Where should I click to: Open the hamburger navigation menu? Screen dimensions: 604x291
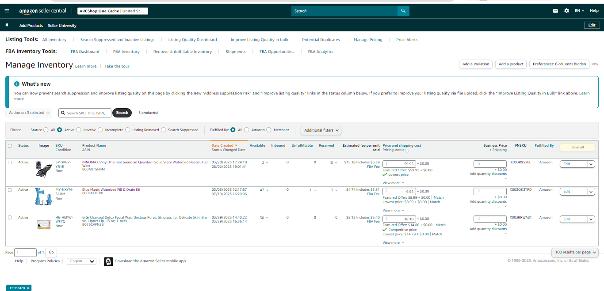[x=6, y=11]
